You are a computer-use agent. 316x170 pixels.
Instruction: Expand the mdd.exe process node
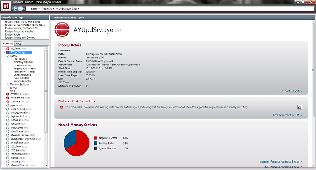pyautogui.click(x=4, y=49)
